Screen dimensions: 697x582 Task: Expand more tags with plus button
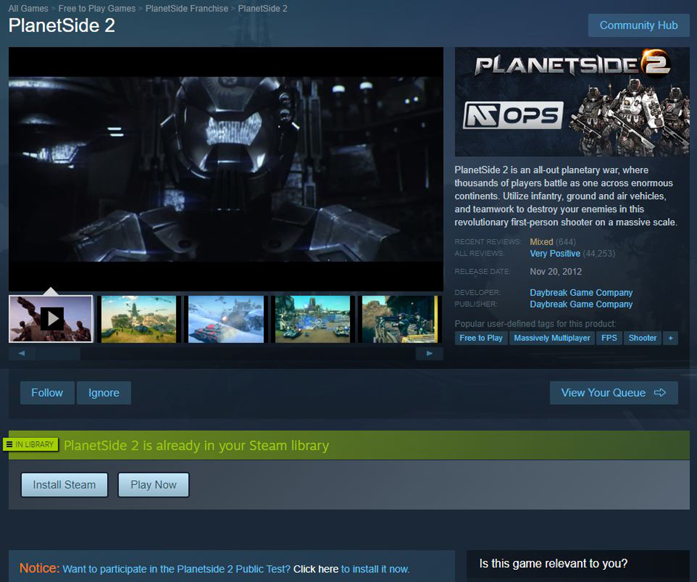pyautogui.click(x=670, y=338)
